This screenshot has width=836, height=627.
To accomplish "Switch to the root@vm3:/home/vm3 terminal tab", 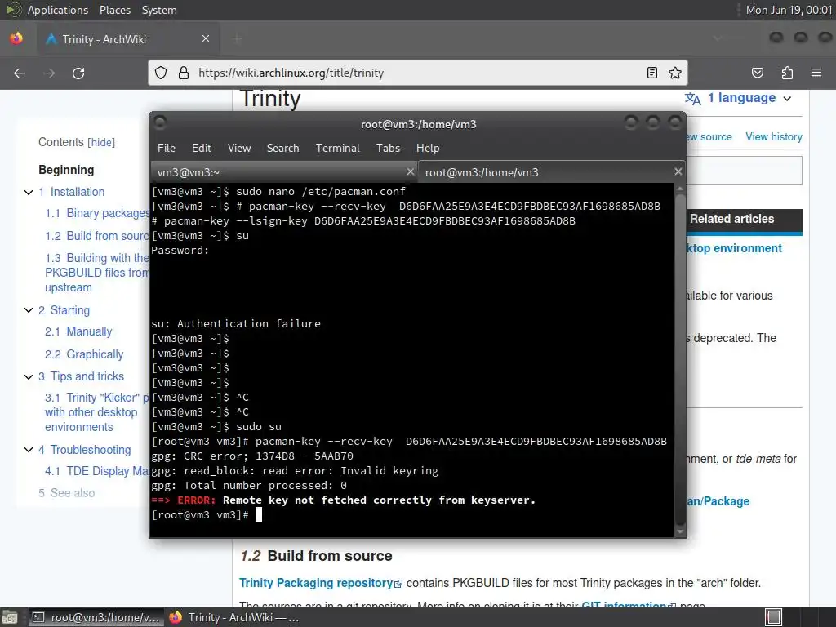I will 551,172.
